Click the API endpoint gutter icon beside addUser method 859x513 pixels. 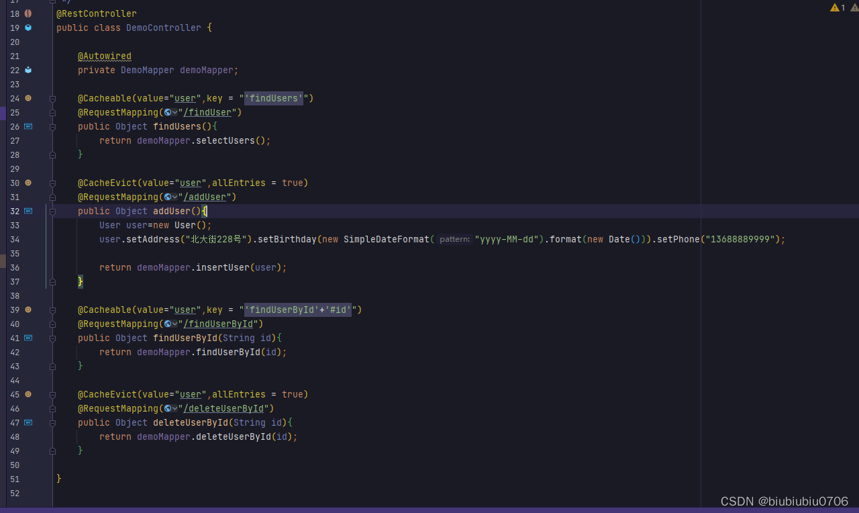[x=28, y=211]
